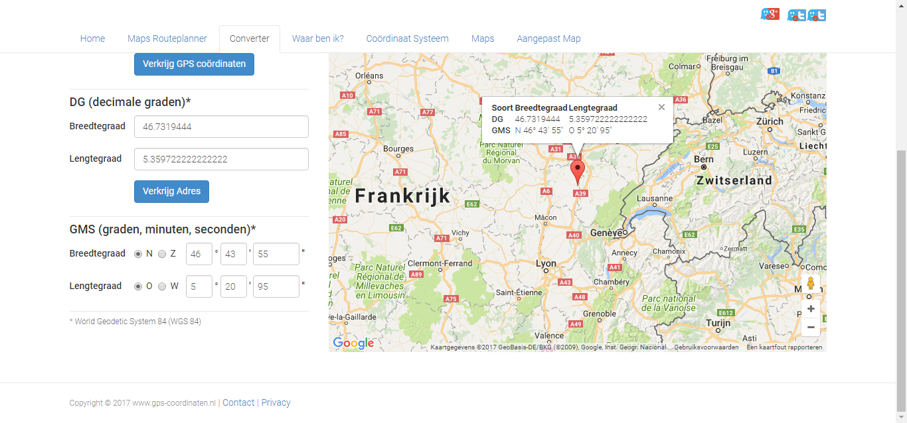This screenshot has width=907, height=423.
Task: Open the Contact link in footer
Action: pos(238,402)
